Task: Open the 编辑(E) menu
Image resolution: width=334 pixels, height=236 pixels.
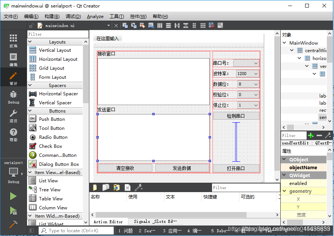Action: point(31,17)
